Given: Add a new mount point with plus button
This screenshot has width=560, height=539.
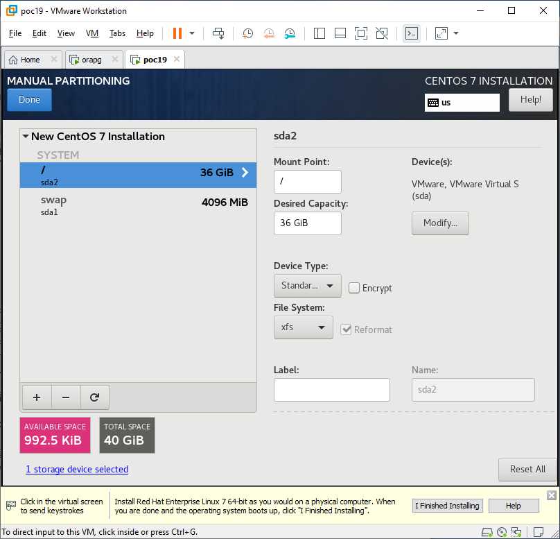Looking at the screenshot, I should (37, 397).
